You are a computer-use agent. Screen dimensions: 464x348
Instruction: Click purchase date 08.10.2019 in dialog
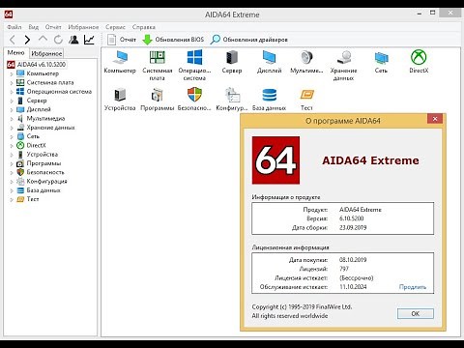tap(353, 260)
